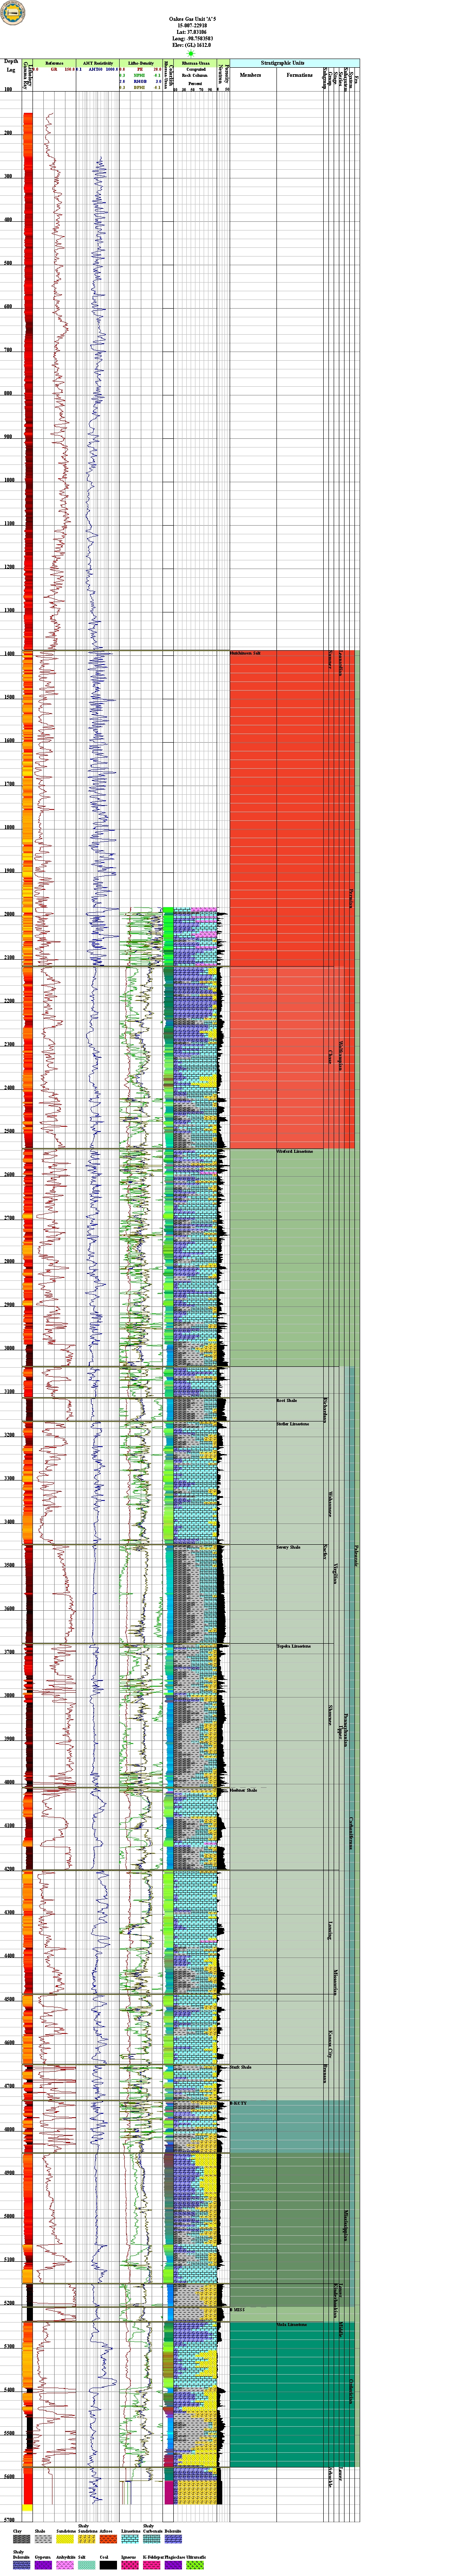Image resolution: width=468 pixels, height=2576 pixels.
Task: Click the "Lat: 37.03106" text
Action: [192, 32]
